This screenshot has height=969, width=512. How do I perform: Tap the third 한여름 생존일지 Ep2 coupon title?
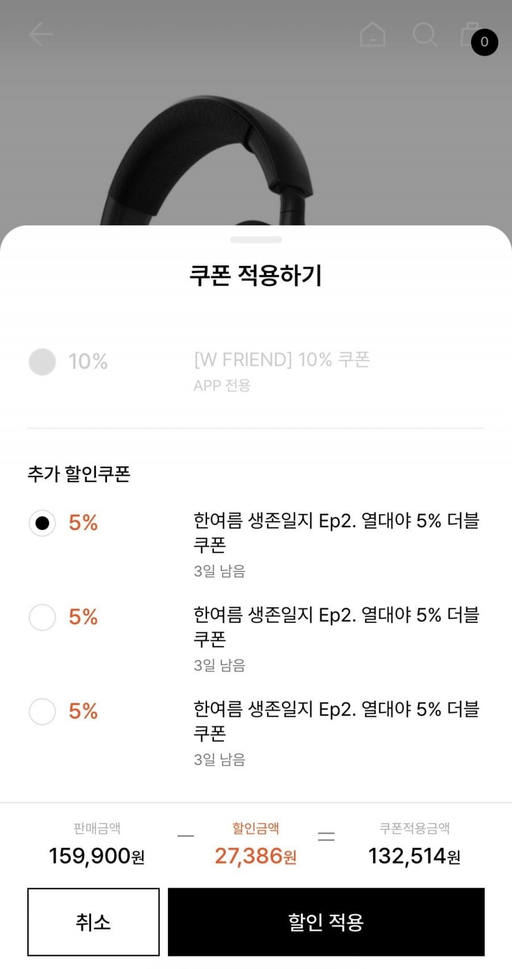(x=336, y=721)
